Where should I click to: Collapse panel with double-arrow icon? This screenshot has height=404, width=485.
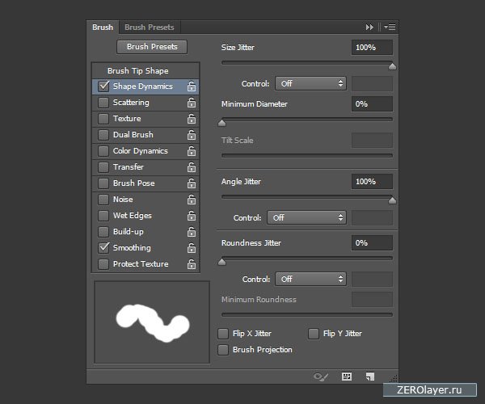coord(369,27)
